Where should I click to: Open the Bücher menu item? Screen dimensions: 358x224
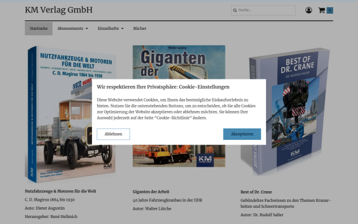[140, 29]
